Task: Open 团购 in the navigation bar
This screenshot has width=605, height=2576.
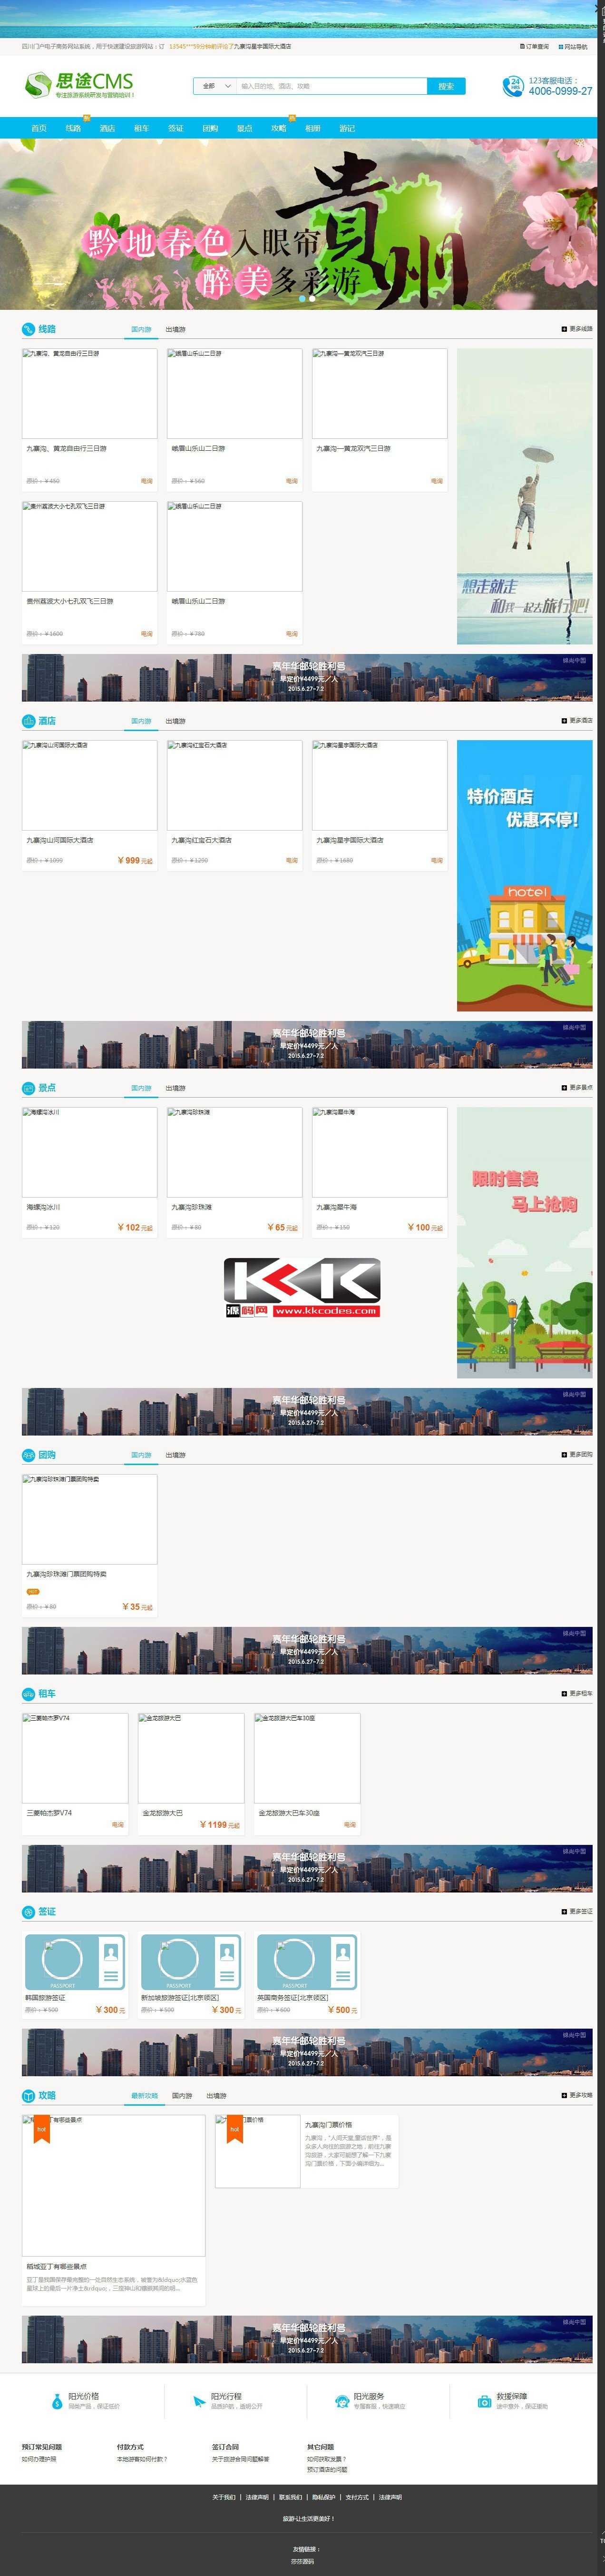Action: [x=210, y=128]
